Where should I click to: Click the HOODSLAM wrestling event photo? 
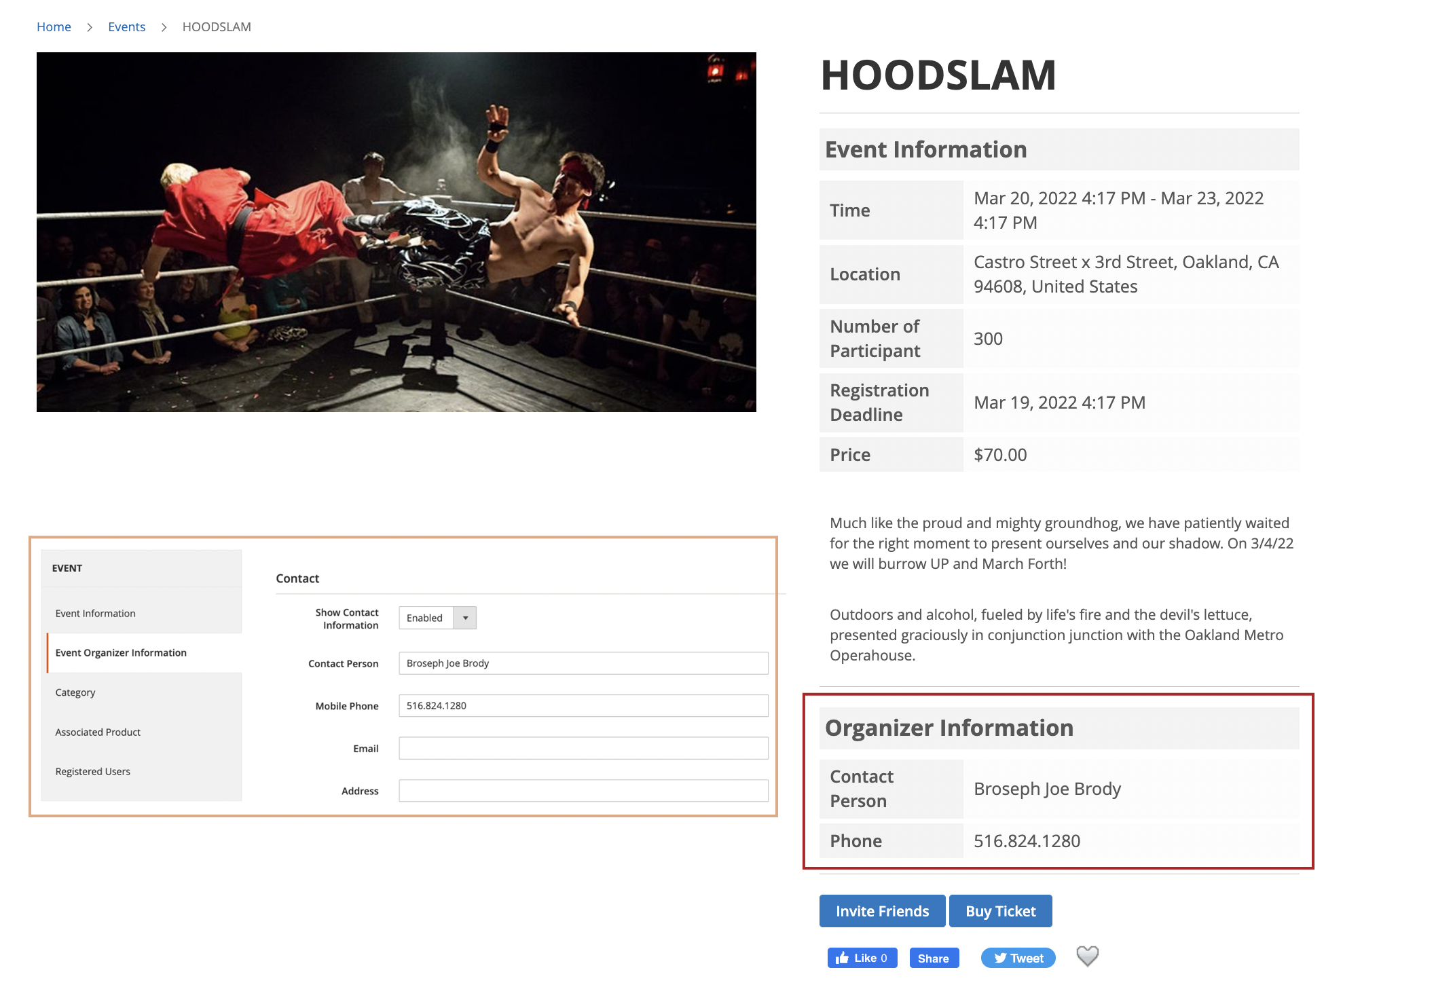397,232
